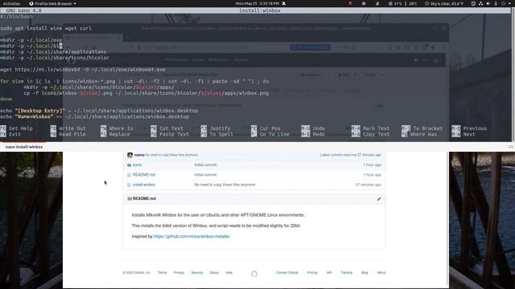The image size is (515, 289).
Task: Open About link in GitHub footer
Action: 381,273
